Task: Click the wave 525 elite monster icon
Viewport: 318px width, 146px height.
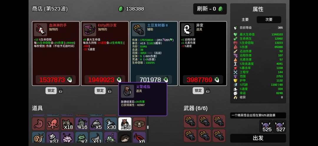Action: 266,126
